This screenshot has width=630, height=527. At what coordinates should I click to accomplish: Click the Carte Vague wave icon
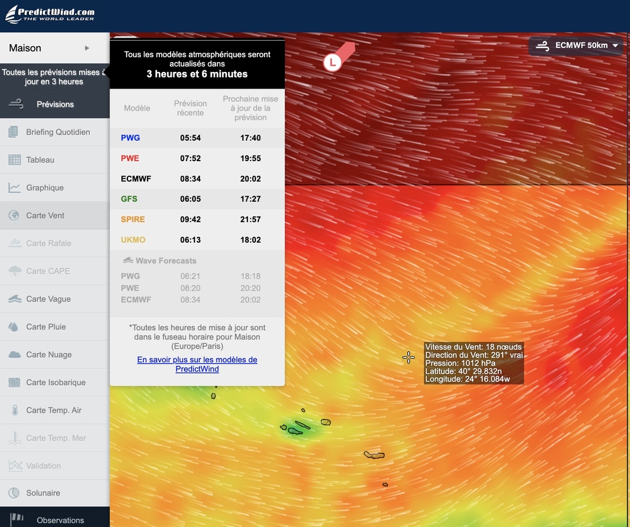pos(15,299)
